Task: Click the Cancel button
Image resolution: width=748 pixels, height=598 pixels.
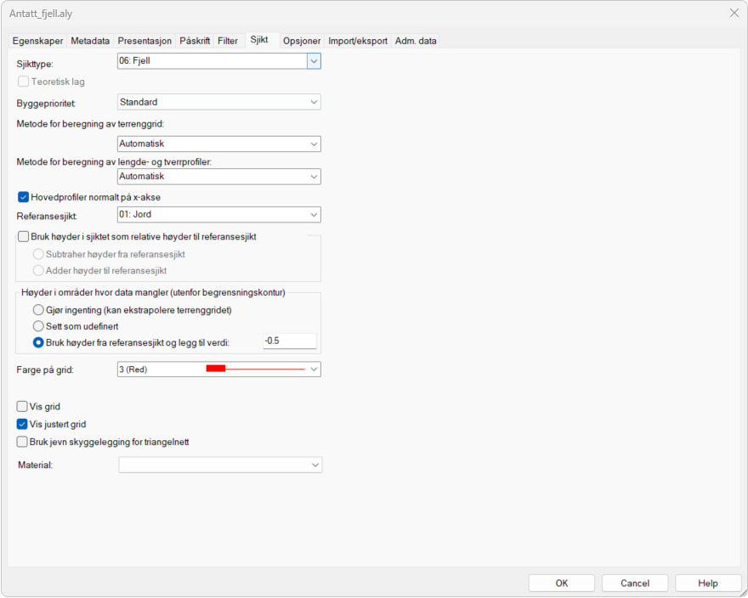Action: pyautogui.click(x=634, y=584)
